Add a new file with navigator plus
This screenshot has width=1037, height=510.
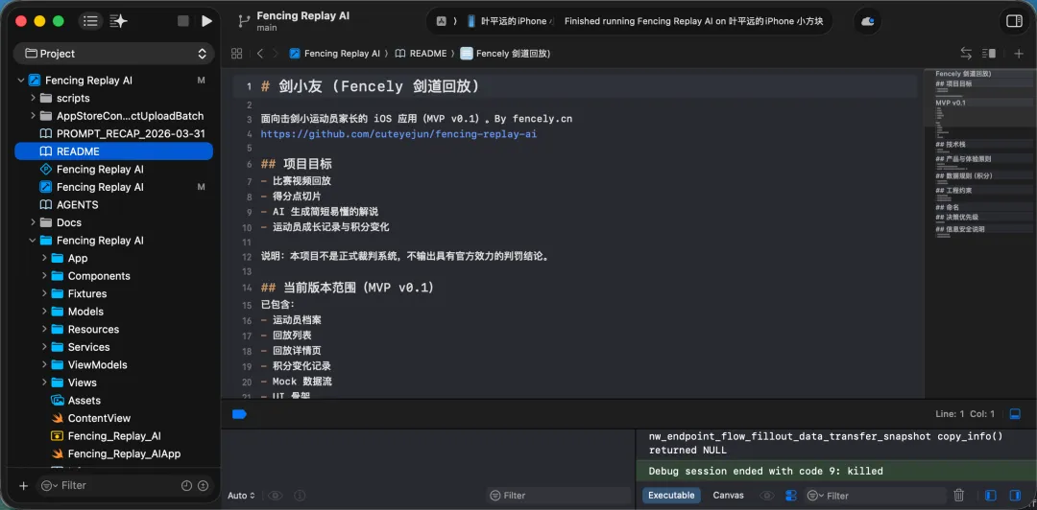24,486
